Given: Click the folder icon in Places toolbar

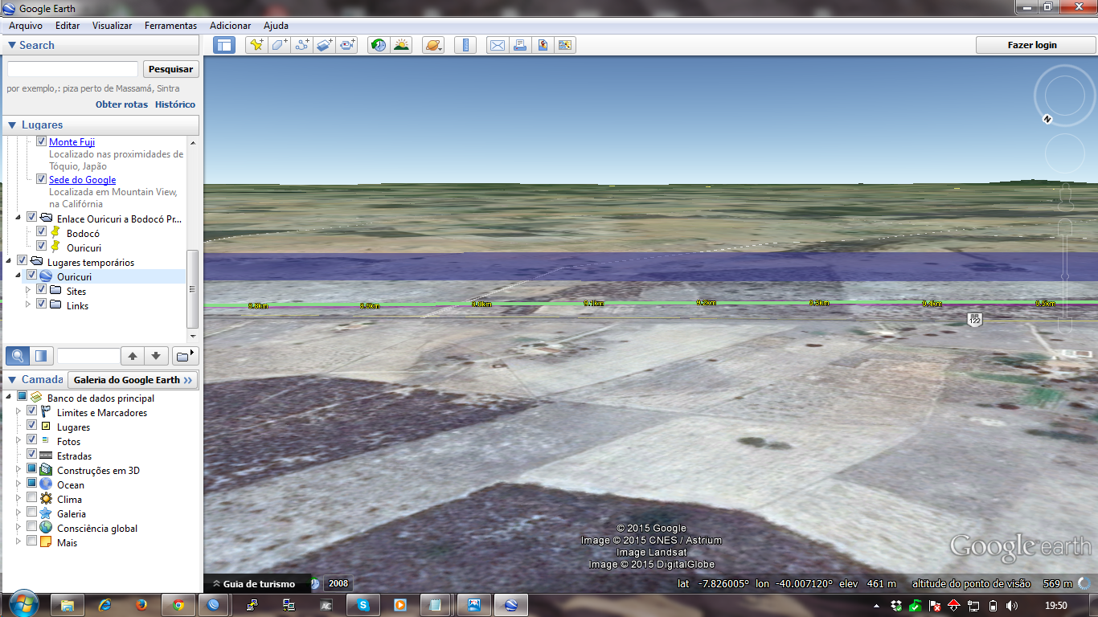Looking at the screenshot, I should [x=185, y=356].
